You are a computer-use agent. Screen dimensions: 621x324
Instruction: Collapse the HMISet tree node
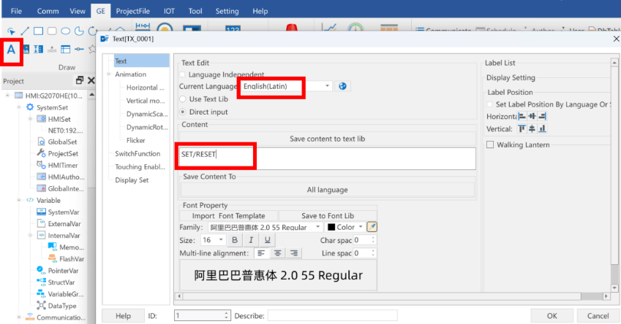tap(30, 118)
